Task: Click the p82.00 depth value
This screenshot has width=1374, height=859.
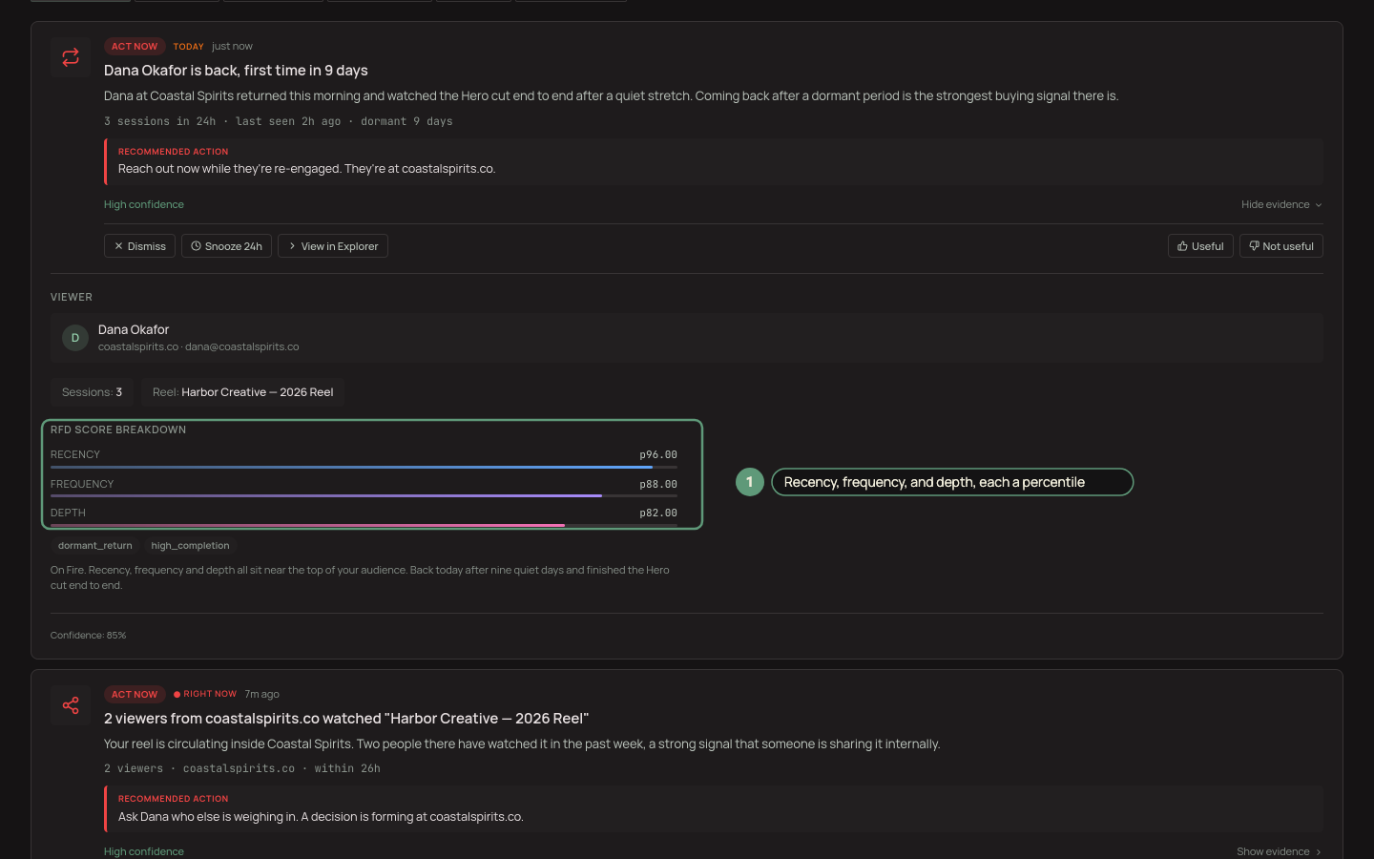Action: point(658,513)
